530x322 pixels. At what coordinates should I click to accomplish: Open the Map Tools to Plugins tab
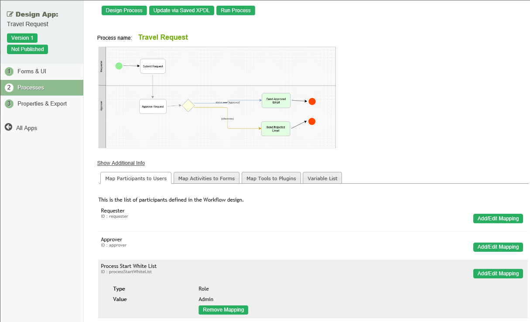[x=271, y=178]
